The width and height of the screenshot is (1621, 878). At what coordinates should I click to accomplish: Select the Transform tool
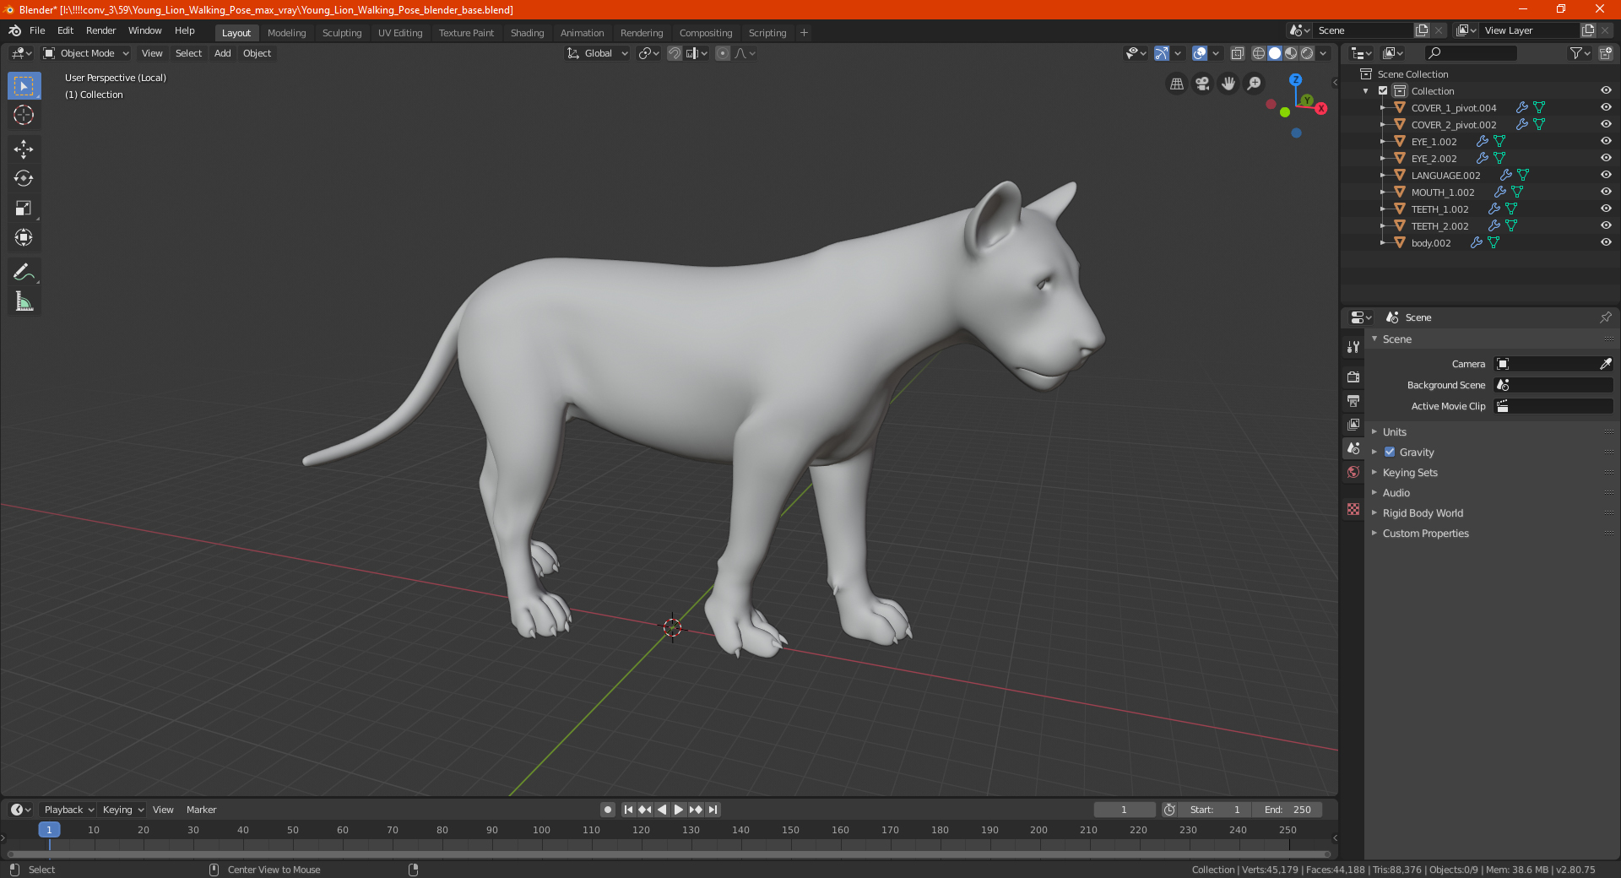tap(24, 237)
